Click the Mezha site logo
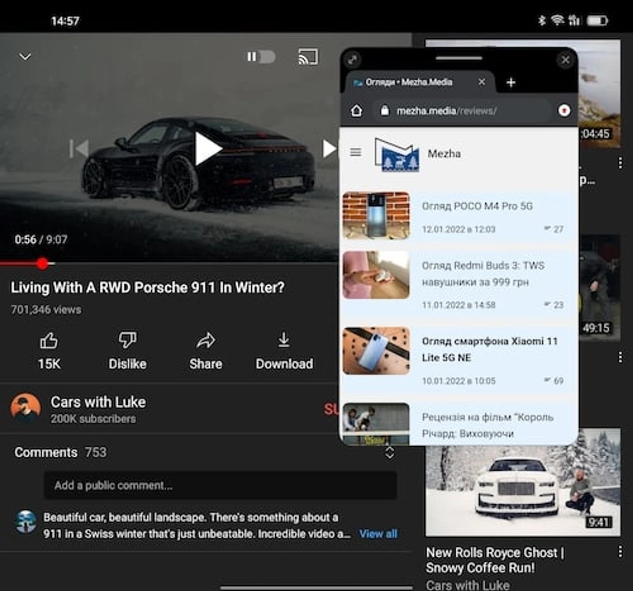 click(397, 155)
